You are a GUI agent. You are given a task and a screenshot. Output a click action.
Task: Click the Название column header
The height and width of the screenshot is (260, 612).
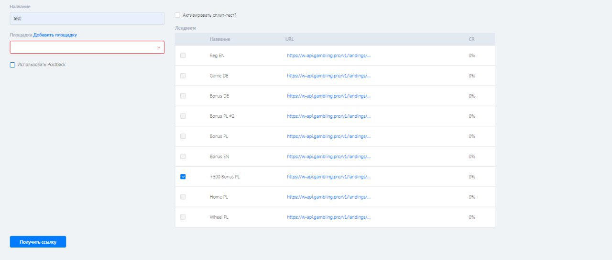click(219, 39)
